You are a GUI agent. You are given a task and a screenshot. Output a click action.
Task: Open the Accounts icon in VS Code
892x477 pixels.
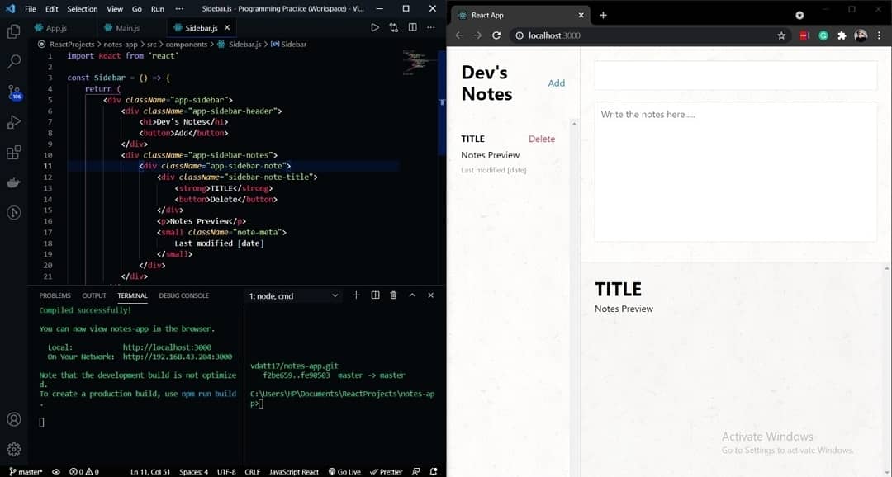pos(14,419)
